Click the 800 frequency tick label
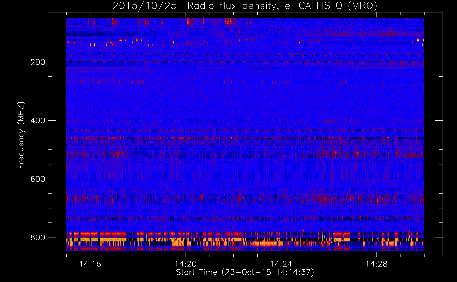Viewport: 457px width, 282px height. [x=38, y=237]
